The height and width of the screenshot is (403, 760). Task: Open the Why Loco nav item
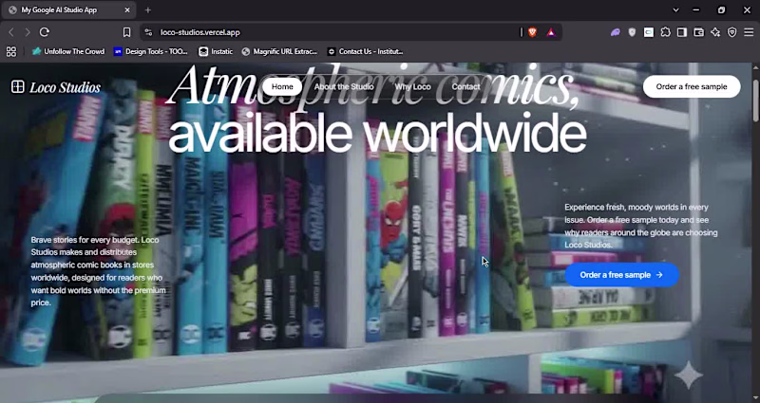(x=412, y=86)
